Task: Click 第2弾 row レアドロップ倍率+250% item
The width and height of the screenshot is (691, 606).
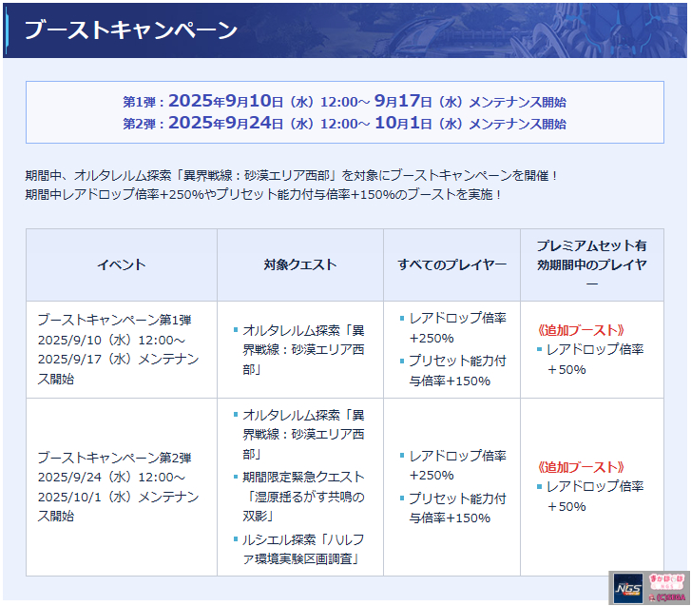Action: pos(453,465)
